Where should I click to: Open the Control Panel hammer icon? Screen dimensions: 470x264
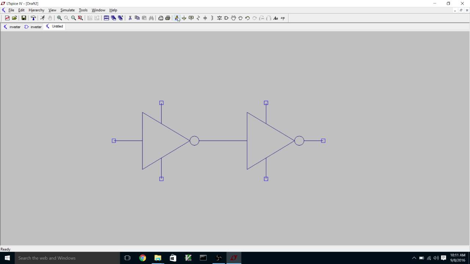[x=33, y=18]
